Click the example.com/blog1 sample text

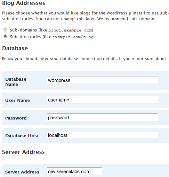pos(74,37)
